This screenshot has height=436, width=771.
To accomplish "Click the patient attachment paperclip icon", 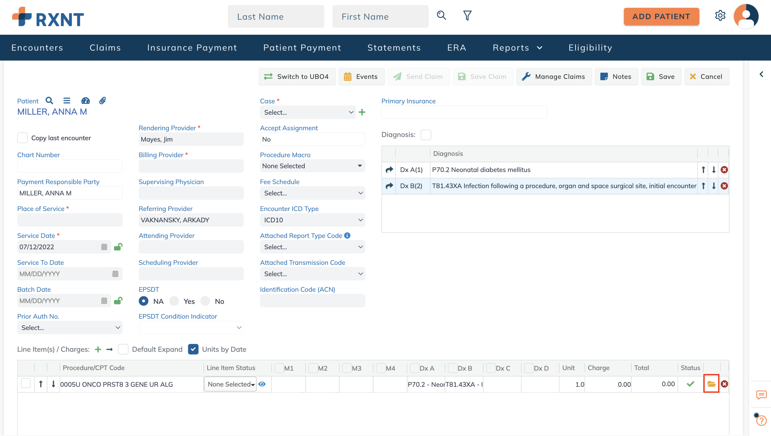I will click(x=102, y=101).
